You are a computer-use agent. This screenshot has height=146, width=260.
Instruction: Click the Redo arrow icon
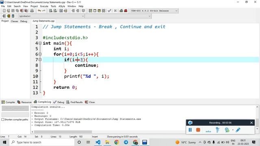[44, 11]
